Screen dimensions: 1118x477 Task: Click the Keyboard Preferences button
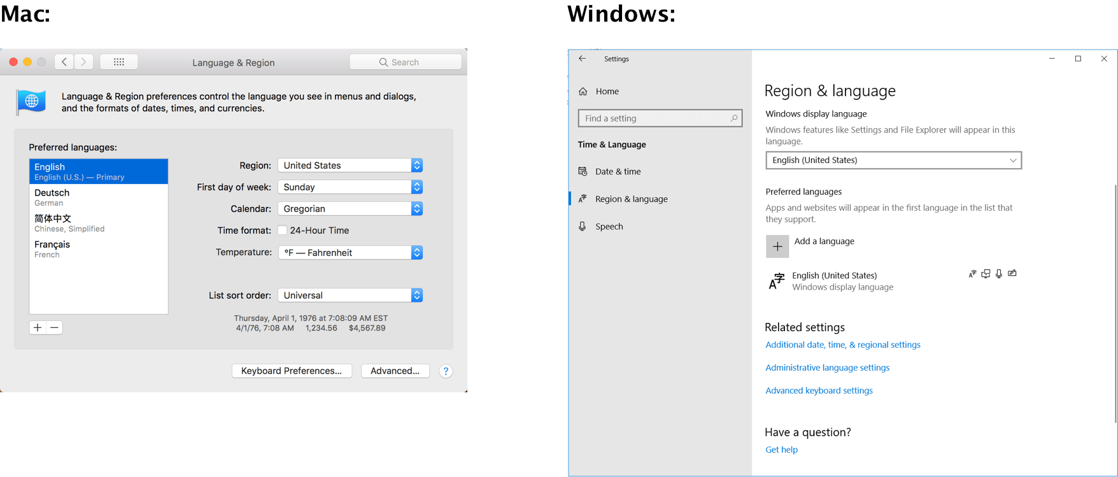coord(292,371)
